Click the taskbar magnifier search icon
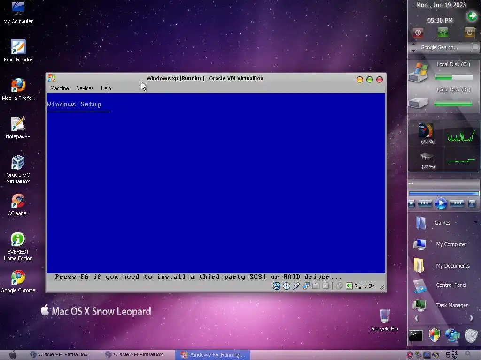Screen dimensions: 481x360 [468, 354]
